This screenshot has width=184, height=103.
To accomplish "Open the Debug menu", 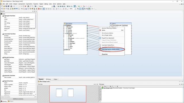I will point(46,4).
